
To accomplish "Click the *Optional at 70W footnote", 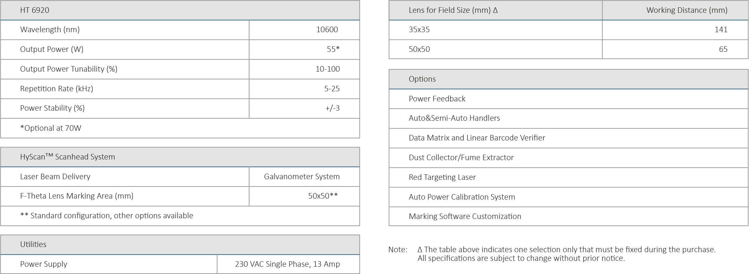I will pos(51,128).
